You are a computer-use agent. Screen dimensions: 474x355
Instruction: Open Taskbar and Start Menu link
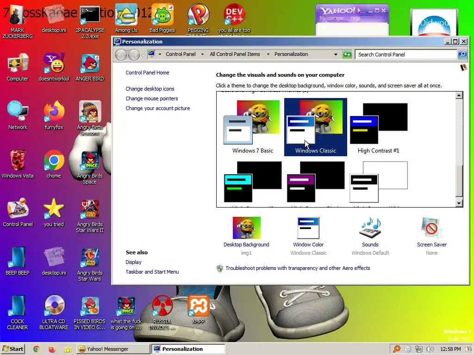pyautogui.click(x=152, y=272)
